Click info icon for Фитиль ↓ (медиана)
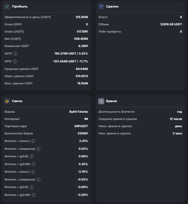Image resolution: width=188 pixels, height=204 pixels. click(x=39, y=180)
